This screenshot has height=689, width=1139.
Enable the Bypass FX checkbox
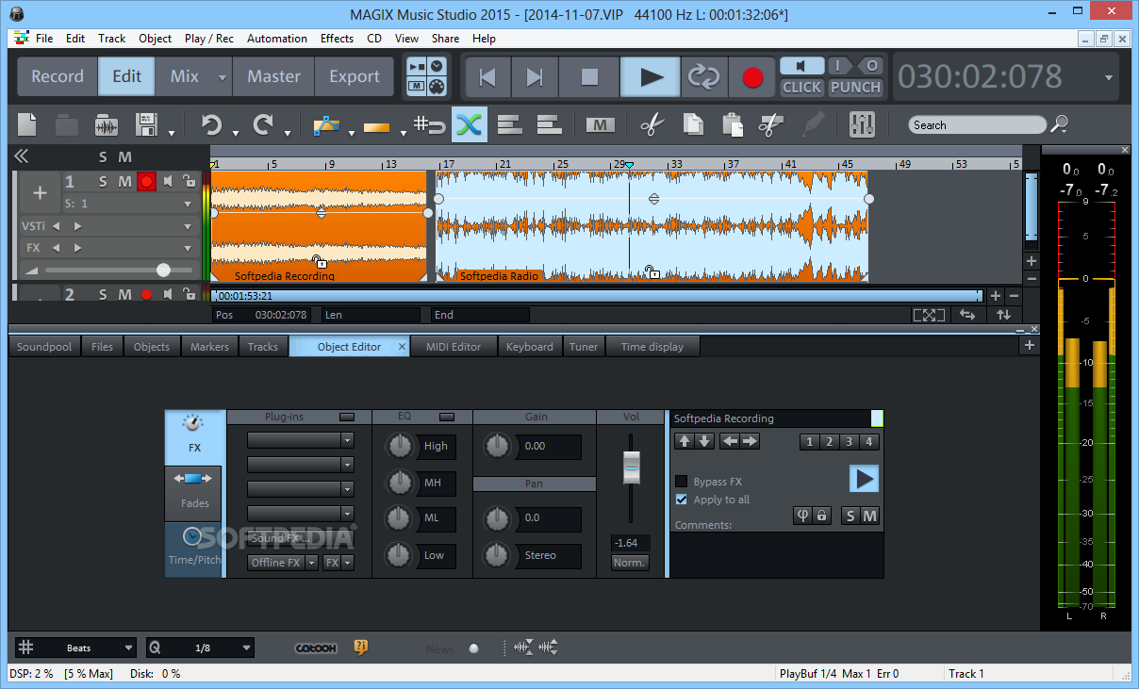pos(682,482)
